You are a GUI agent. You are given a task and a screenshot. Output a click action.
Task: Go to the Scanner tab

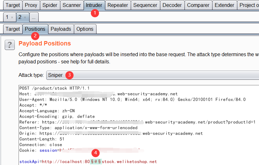pos(72,5)
